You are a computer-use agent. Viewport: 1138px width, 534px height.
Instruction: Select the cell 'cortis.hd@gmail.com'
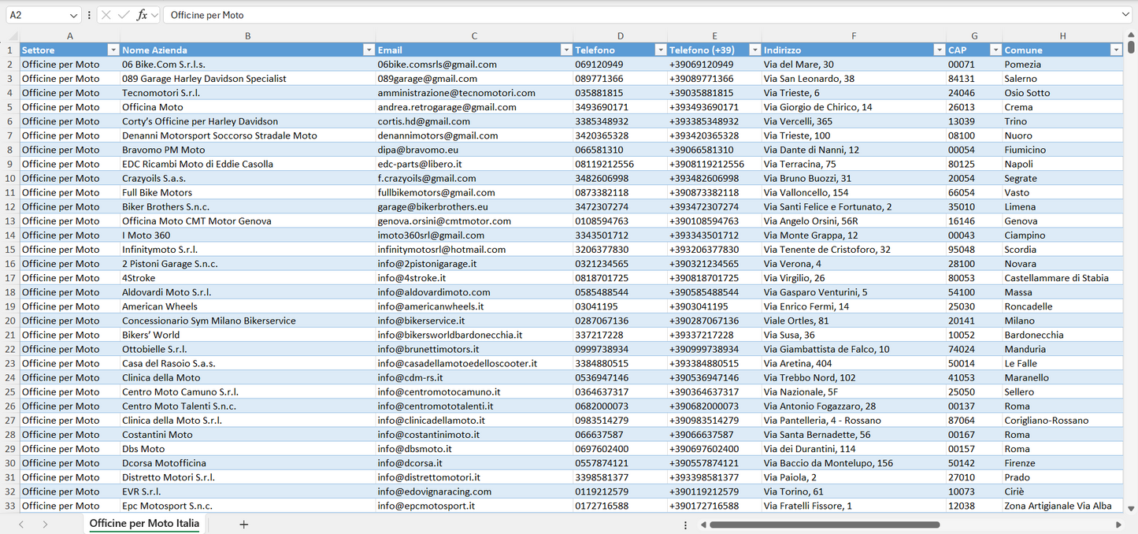pyautogui.click(x=474, y=121)
